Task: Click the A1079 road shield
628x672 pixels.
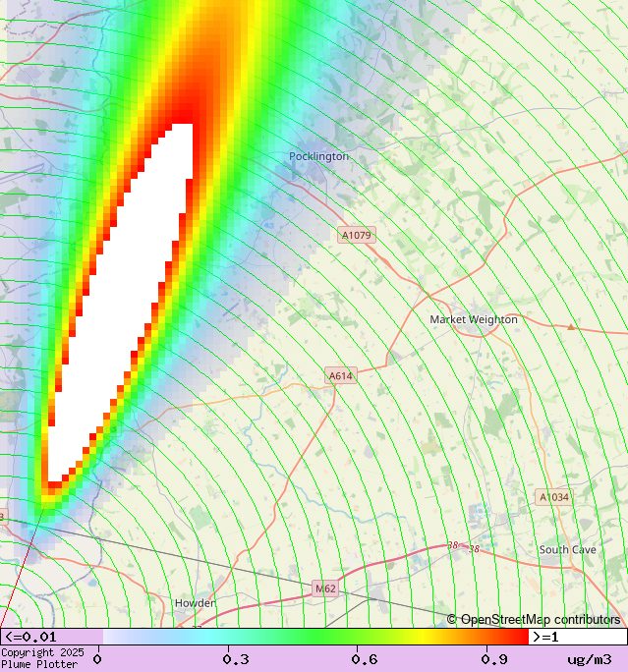Action: click(x=356, y=235)
